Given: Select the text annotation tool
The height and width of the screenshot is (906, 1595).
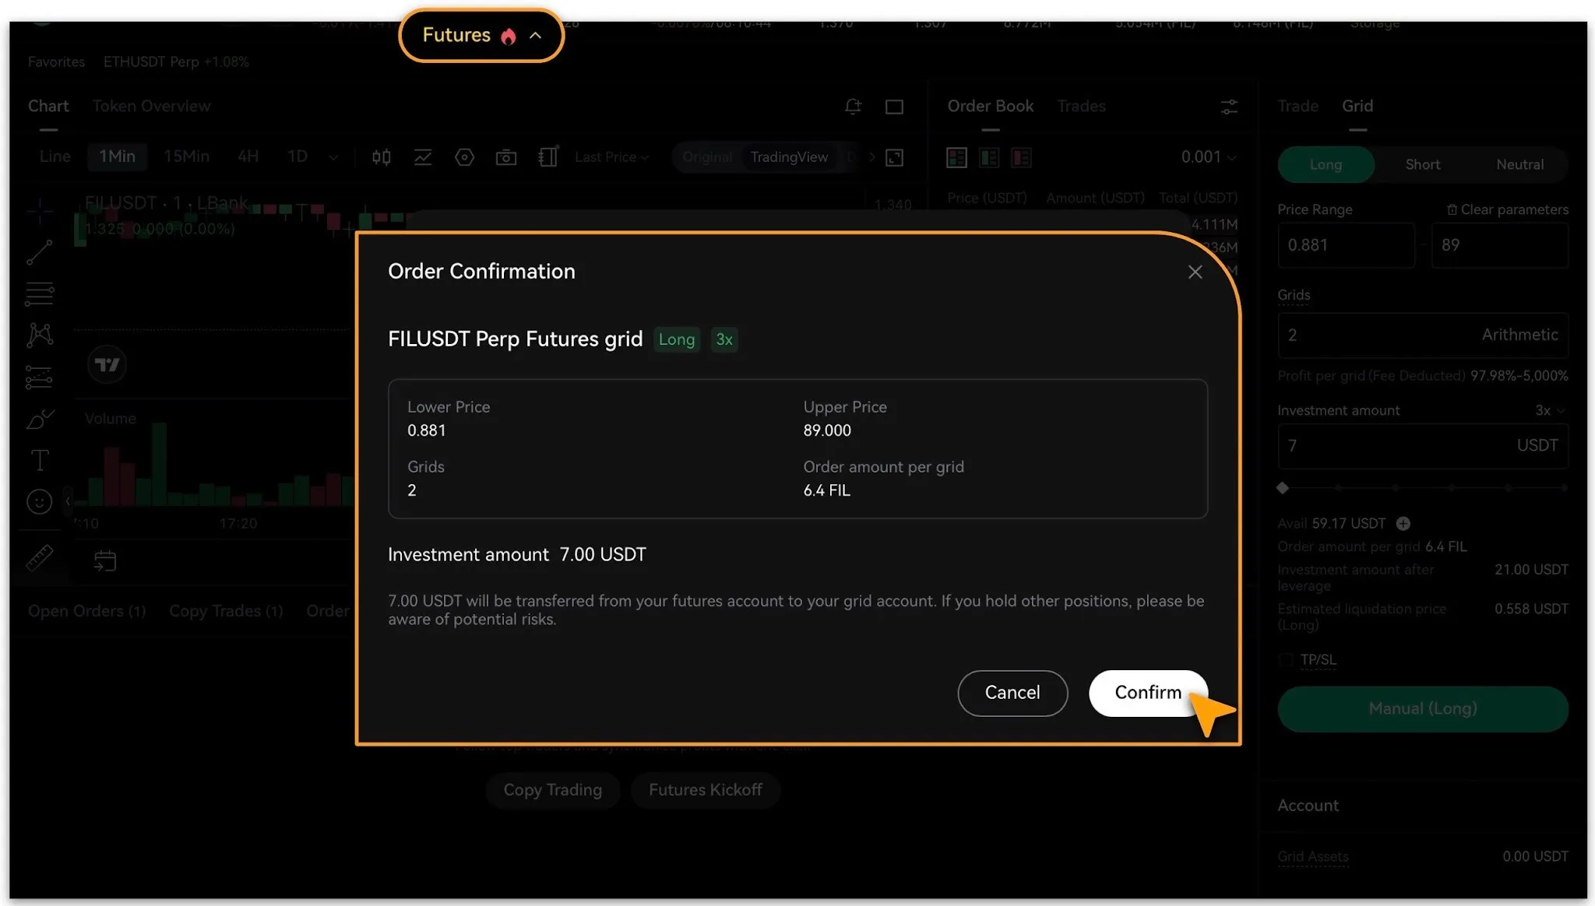Looking at the screenshot, I should (40, 460).
